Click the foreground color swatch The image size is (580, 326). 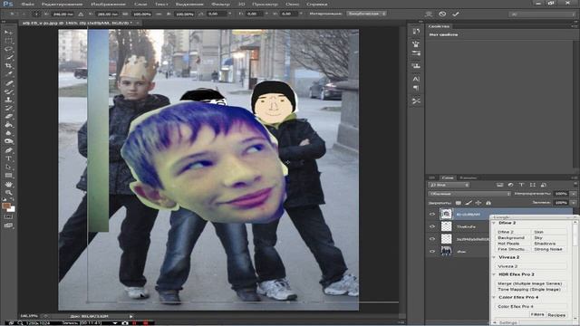pos(6,206)
